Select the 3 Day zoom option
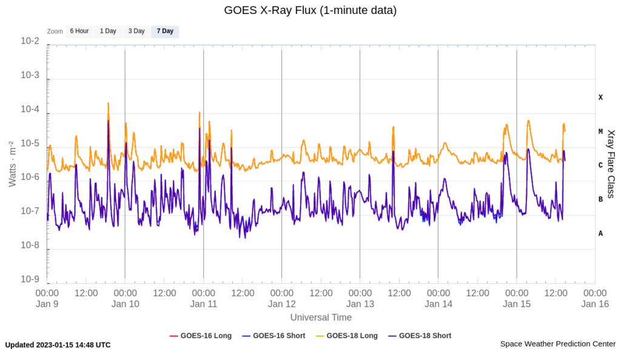621x349 pixels. 136,31
